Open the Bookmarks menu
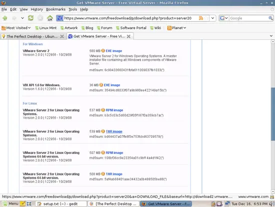 pyautogui.click(x=55, y=10)
